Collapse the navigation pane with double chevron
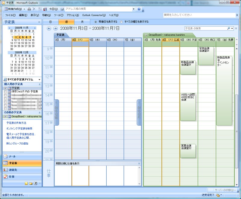 39,22
